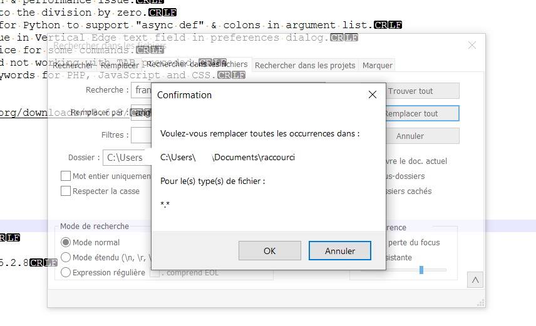Viewport: 536px width, 326px height.
Task: Cancel the confirmation with Annuler button
Action: (x=340, y=251)
